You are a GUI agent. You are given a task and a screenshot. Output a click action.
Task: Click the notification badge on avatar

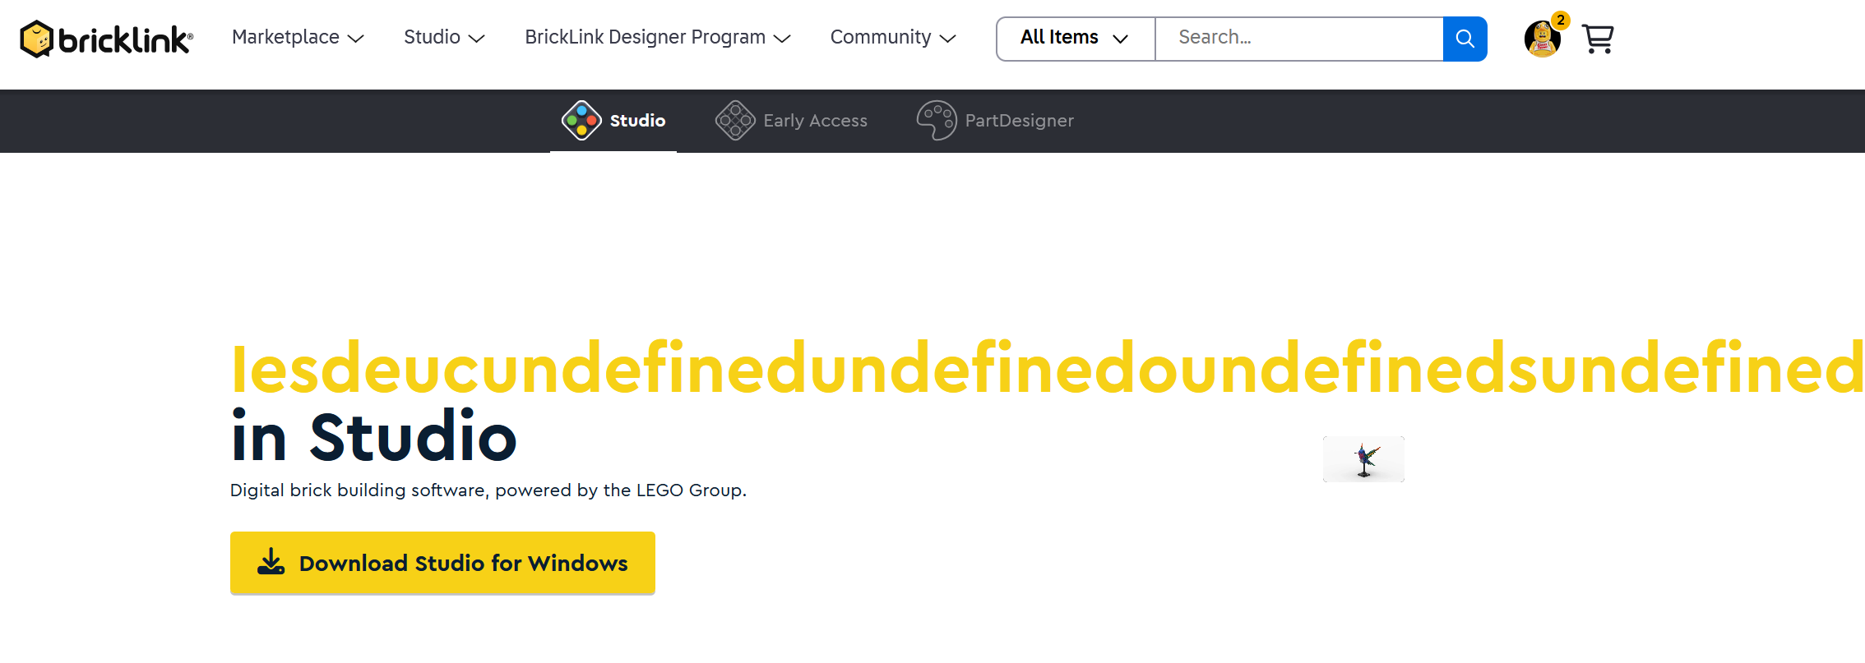(x=1560, y=21)
